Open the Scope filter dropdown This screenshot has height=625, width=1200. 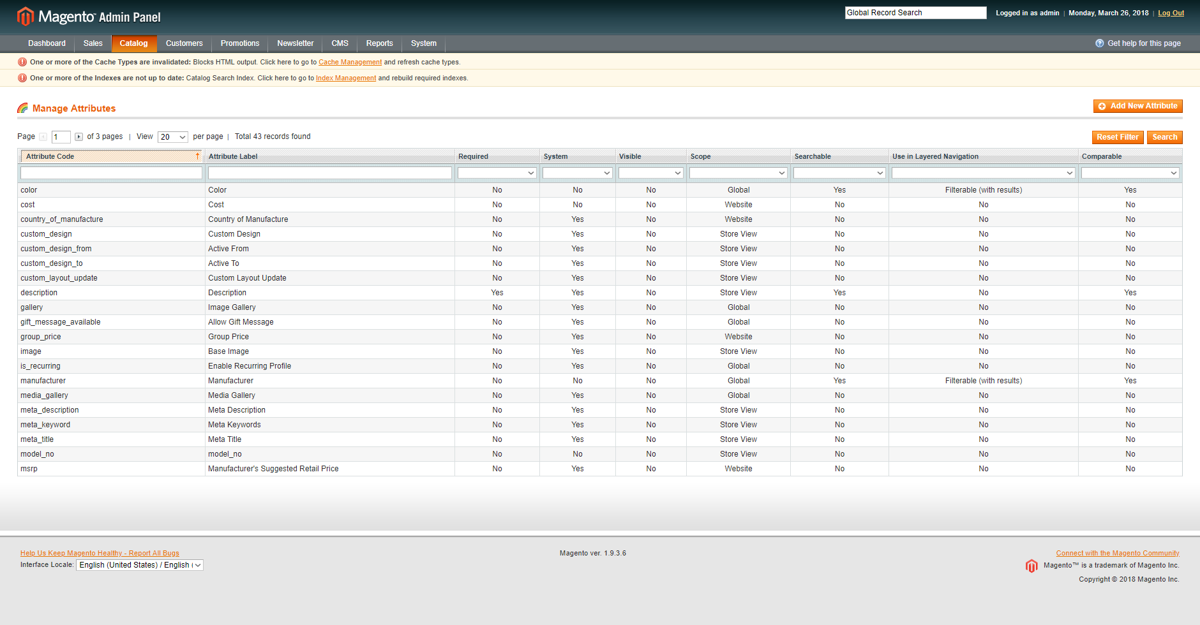click(738, 173)
